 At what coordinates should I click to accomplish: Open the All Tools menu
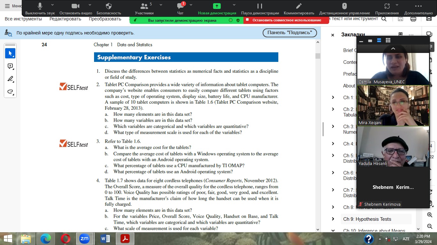click(23, 19)
